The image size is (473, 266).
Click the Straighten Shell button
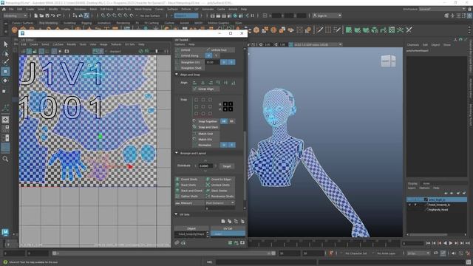[190, 68]
